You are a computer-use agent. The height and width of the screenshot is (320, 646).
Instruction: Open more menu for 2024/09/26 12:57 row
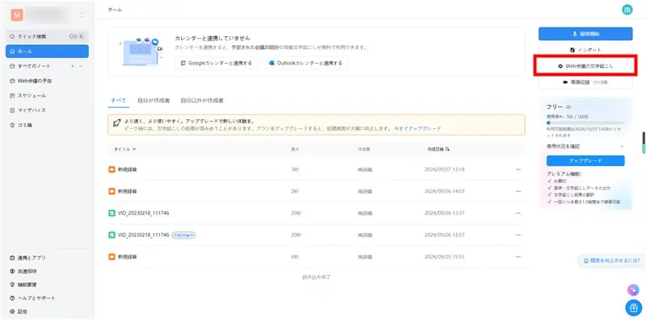[x=518, y=235]
